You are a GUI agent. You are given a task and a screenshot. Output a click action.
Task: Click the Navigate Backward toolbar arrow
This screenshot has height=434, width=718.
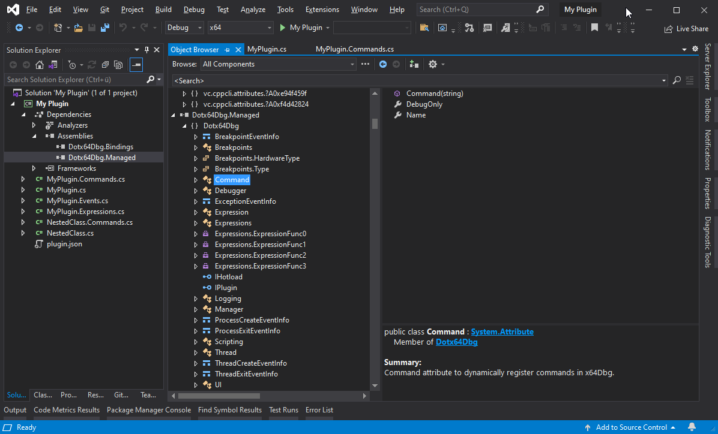[x=19, y=28]
